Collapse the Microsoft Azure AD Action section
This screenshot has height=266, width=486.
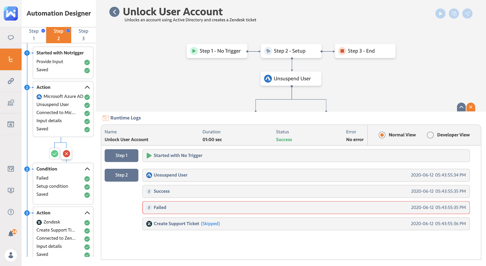click(x=87, y=87)
